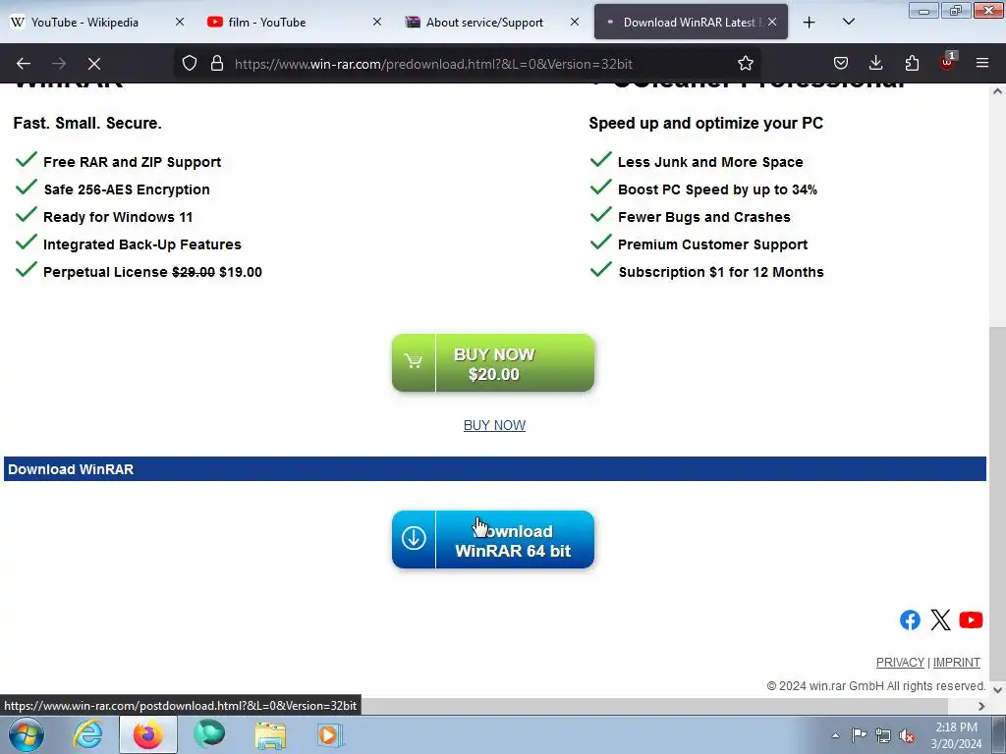Open the YouTube social icon
This screenshot has width=1006, height=754.
point(971,620)
